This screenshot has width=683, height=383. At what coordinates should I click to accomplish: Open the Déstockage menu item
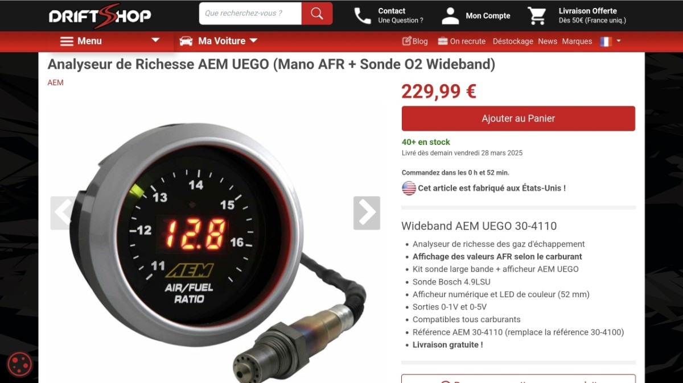click(513, 41)
